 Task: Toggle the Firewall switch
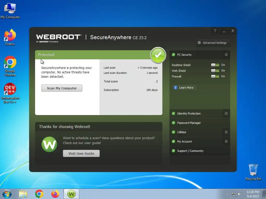[x=215, y=76]
